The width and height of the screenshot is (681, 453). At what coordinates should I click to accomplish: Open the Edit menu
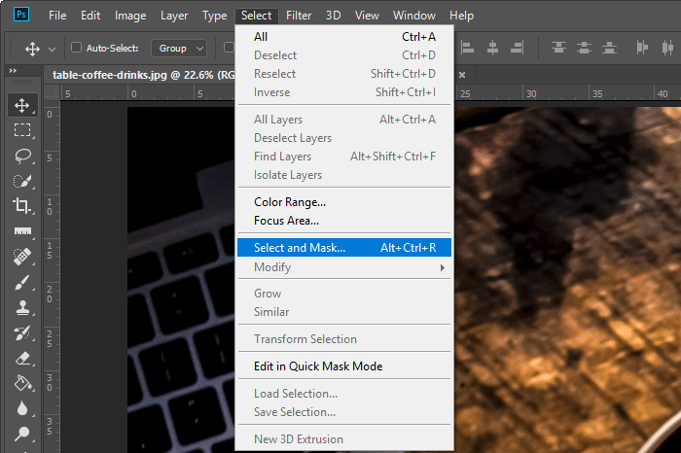tap(90, 16)
